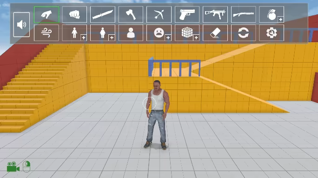Image resolution: width=318 pixels, height=178 pixels.
Task: Expand angry face options plus badge
Action: (168, 38)
